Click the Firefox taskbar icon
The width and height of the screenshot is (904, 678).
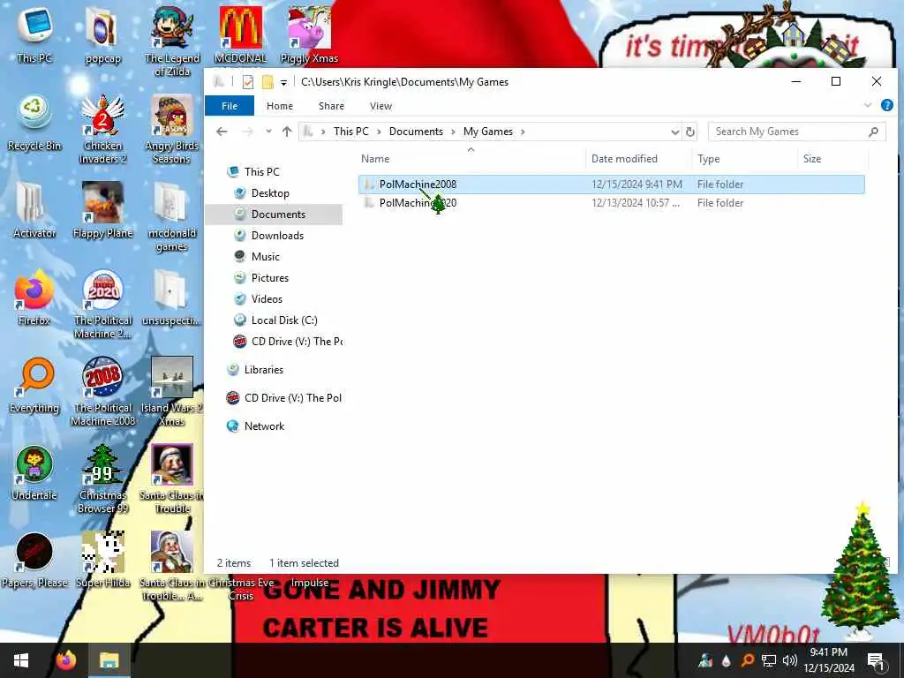[65, 660]
